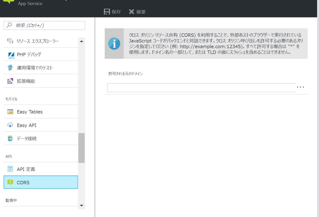Screen dimensions: 319x217
Task: Click the green App Service logo icon
Action: [x=8, y=2]
